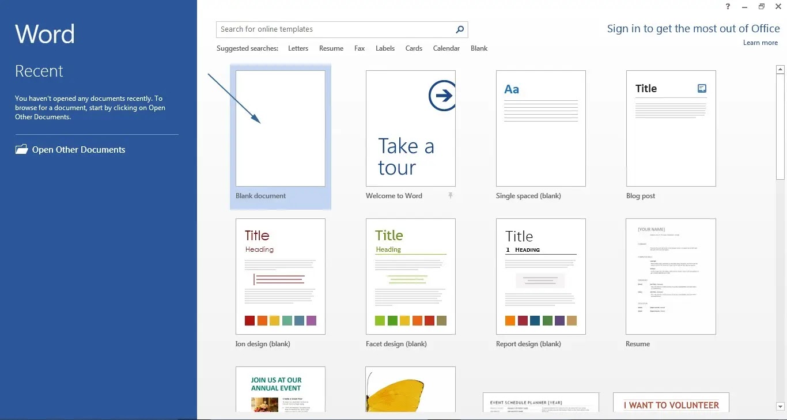The height and width of the screenshot is (420, 787).
Task: Search suggested Calendar templates
Action: tap(447, 48)
